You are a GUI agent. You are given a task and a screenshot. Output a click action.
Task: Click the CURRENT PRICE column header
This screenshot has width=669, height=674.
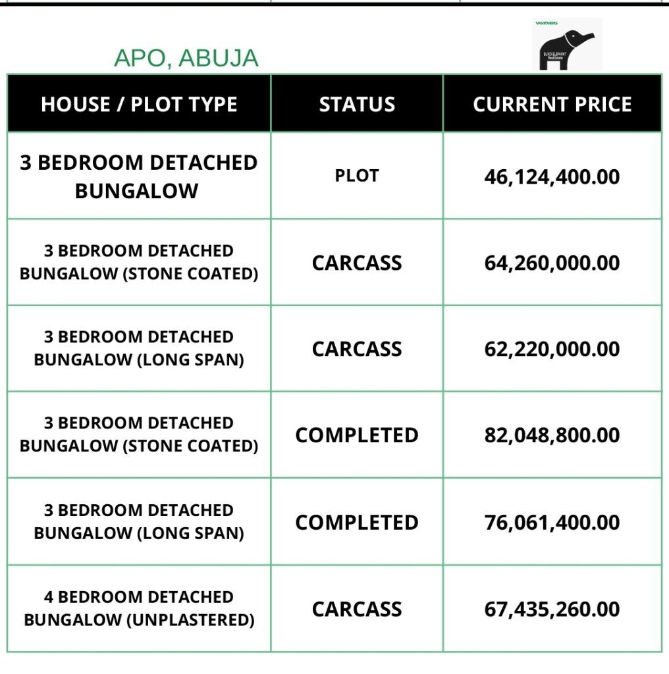pyautogui.click(x=552, y=104)
